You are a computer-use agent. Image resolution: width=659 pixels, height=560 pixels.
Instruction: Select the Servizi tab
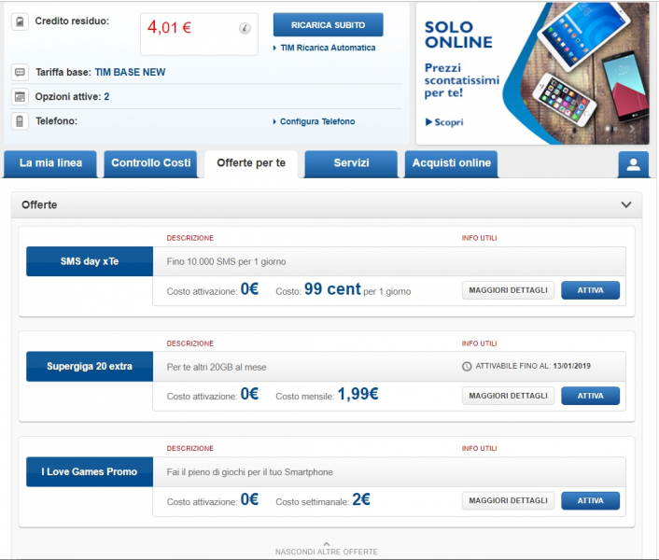[x=351, y=163]
